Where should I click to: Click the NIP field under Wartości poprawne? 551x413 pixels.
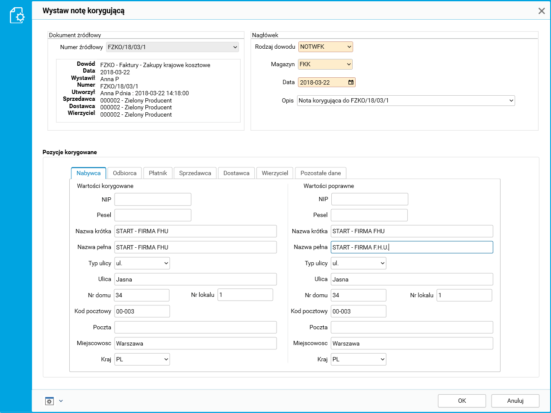tap(369, 199)
